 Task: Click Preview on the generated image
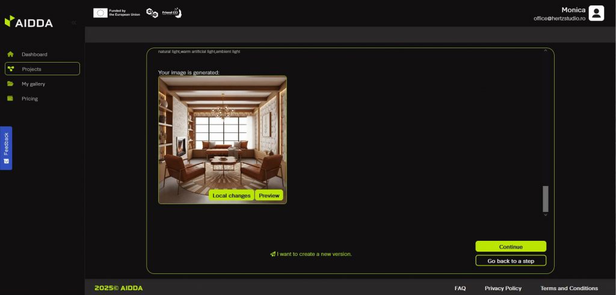(269, 196)
